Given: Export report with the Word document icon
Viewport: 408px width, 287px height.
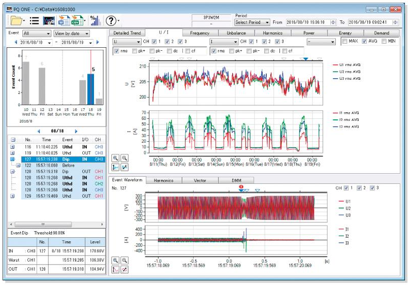Looking at the screenshot, I should pos(64,20).
